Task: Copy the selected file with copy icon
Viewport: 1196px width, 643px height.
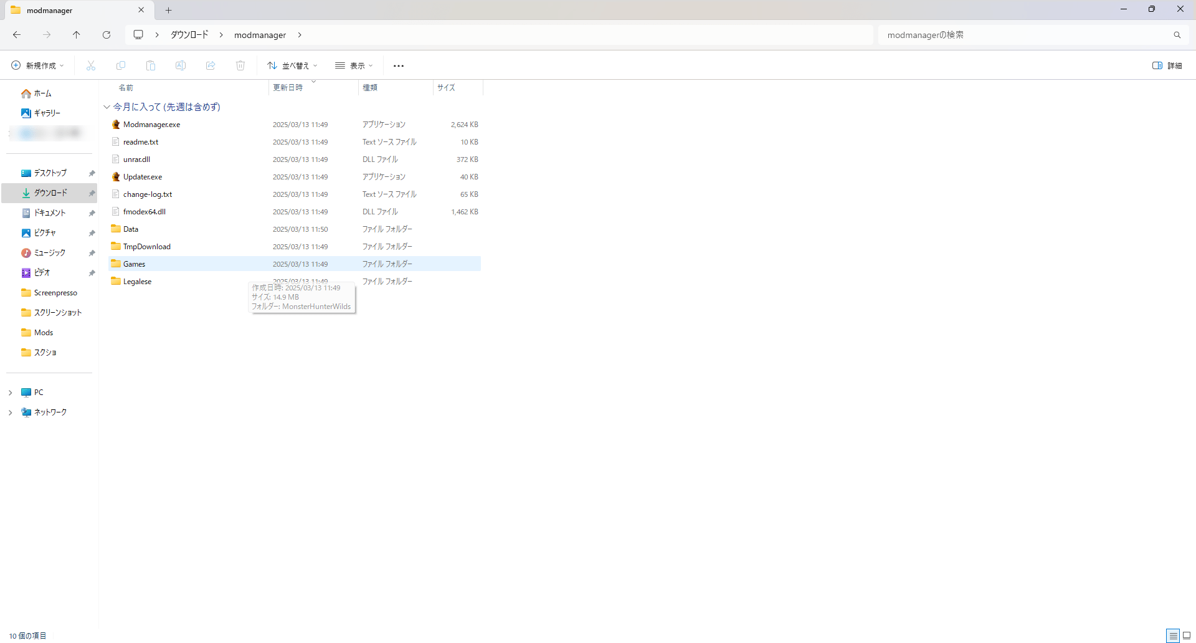Action: tap(121, 65)
